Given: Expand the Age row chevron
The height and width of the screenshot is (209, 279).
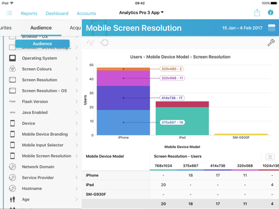Looking at the screenshot, I should [77, 199].
